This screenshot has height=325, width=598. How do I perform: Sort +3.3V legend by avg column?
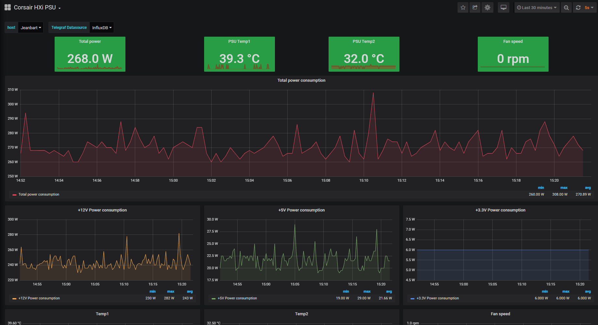[588, 291]
